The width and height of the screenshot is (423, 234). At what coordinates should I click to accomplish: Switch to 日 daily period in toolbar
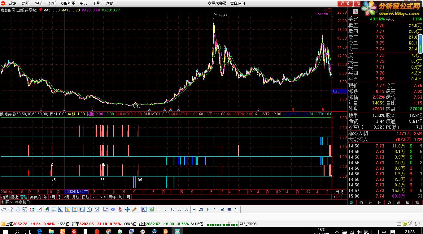click(x=194, y=209)
